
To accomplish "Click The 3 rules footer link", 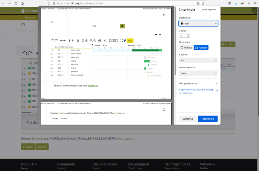I will click(135, 168).
